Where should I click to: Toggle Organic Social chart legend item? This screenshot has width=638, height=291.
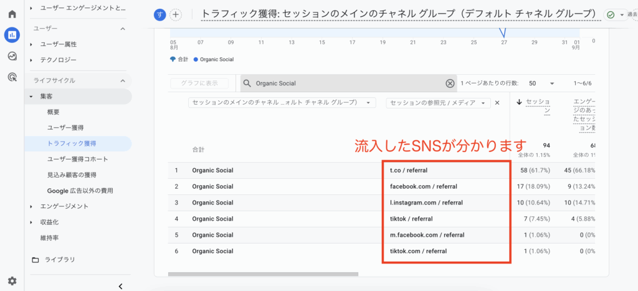click(214, 59)
